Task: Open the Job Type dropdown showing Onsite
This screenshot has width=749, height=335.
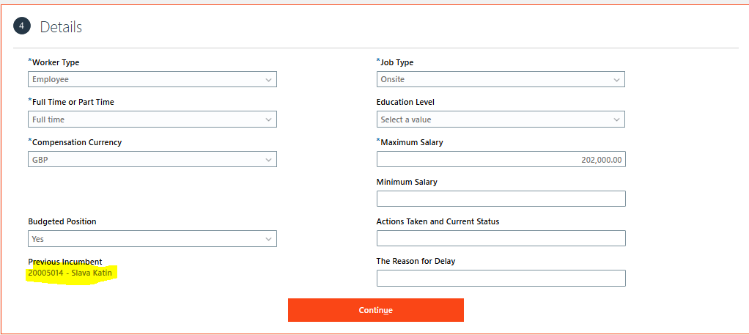Action: 501,79
